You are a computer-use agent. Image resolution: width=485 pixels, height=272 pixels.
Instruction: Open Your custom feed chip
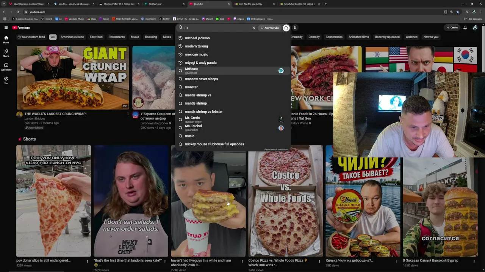[x=31, y=37]
